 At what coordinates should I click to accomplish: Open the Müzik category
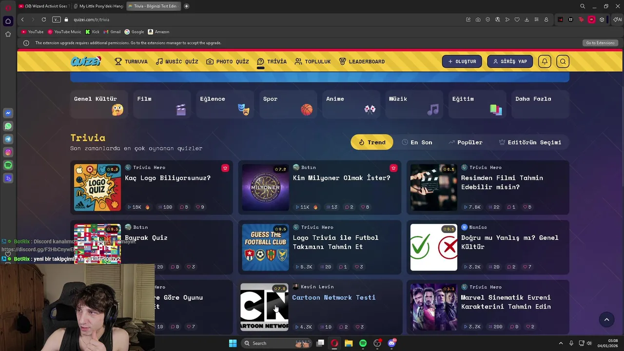coord(414,104)
